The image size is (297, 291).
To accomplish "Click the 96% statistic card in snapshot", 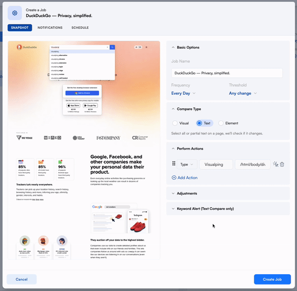I will tap(65, 169).
